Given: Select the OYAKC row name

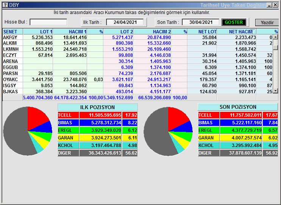Looking at the screenshot, I should [10, 80].
